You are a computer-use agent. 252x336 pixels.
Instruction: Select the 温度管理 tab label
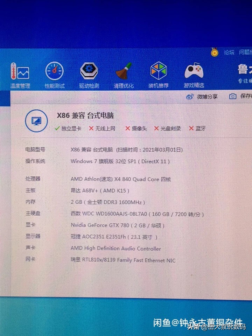[20, 86]
